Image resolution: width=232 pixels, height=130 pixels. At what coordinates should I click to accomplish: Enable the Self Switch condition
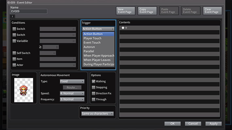14,53
